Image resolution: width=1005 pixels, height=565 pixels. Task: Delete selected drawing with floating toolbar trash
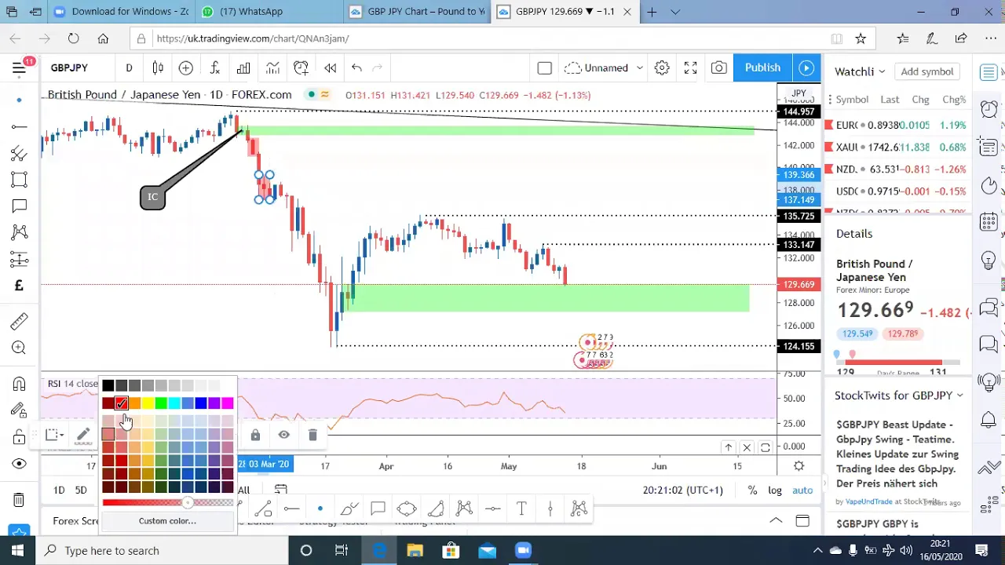pyautogui.click(x=312, y=435)
